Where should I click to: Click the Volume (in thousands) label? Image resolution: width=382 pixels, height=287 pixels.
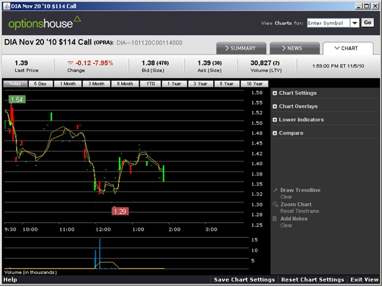(31, 272)
